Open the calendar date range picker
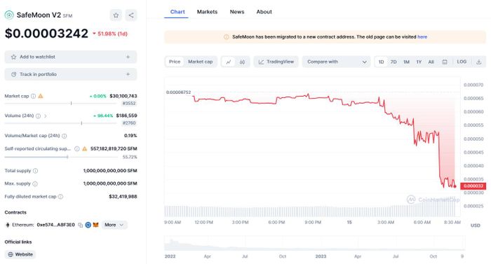This screenshot has height=264, width=491. (444, 62)
